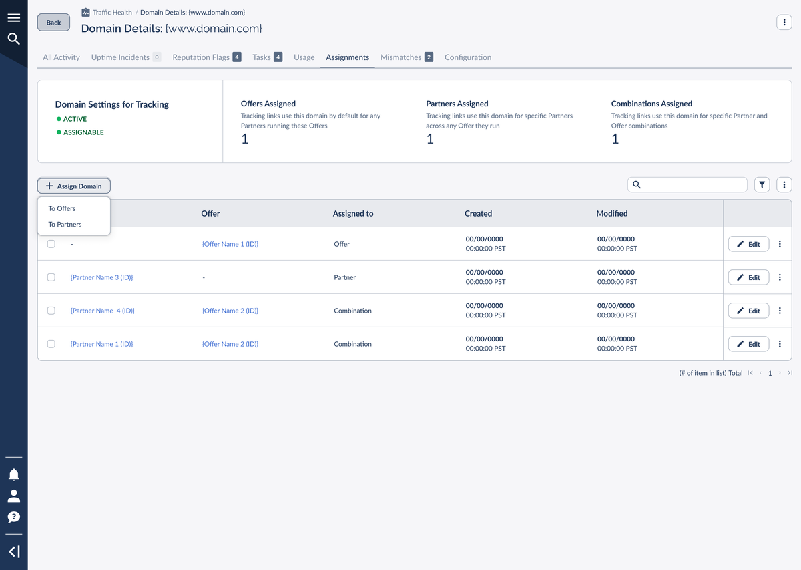Open search from the sidebar magnifier
Image resolution: width=801 pixels, height=570 pixels.
pos(13,39)
